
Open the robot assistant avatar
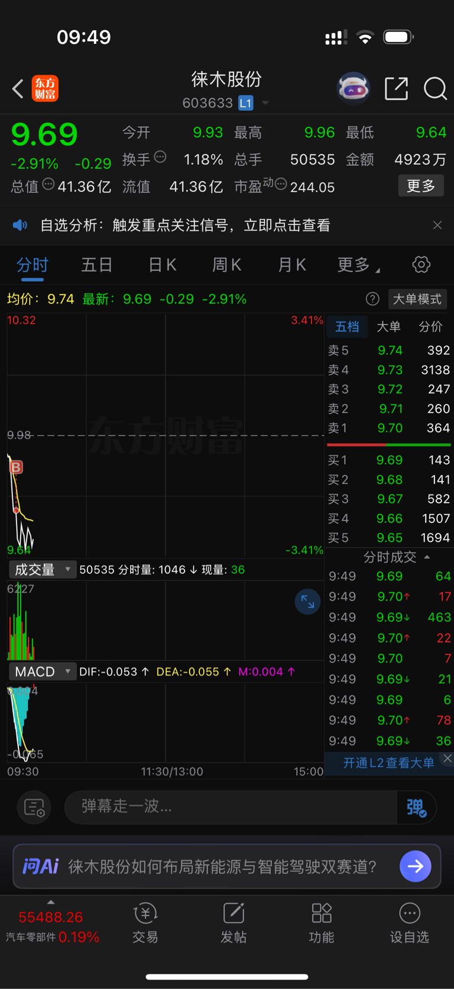coord(353,88)
